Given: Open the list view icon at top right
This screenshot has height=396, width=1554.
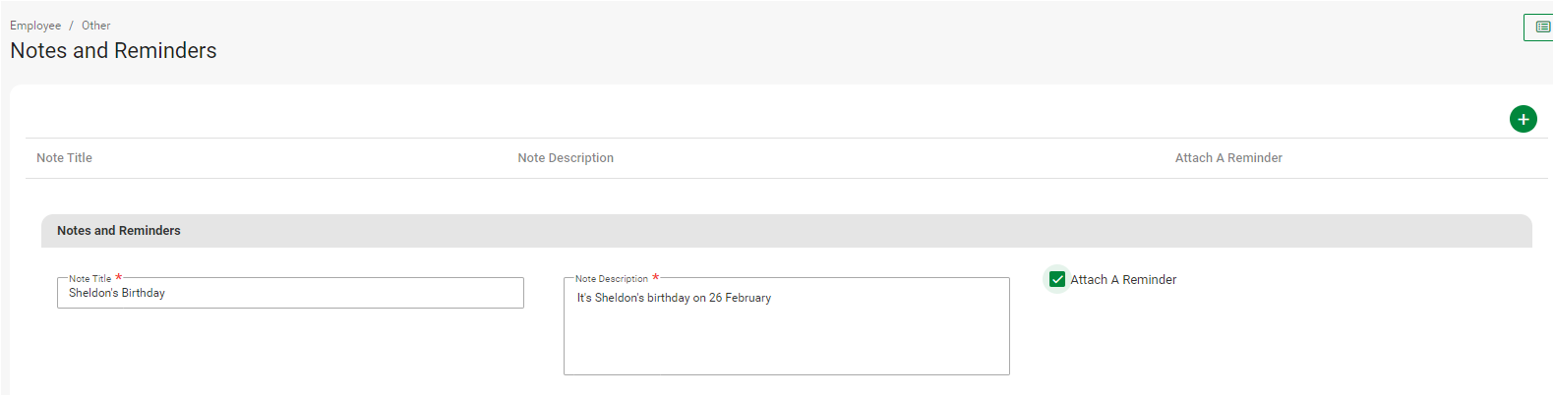Looking at the screenshot, I should [x=1541, y=28].
